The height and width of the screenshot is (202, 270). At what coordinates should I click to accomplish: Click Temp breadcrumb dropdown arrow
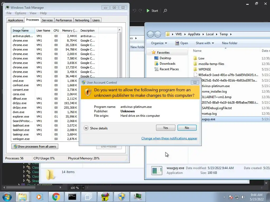tap(231, 34)
